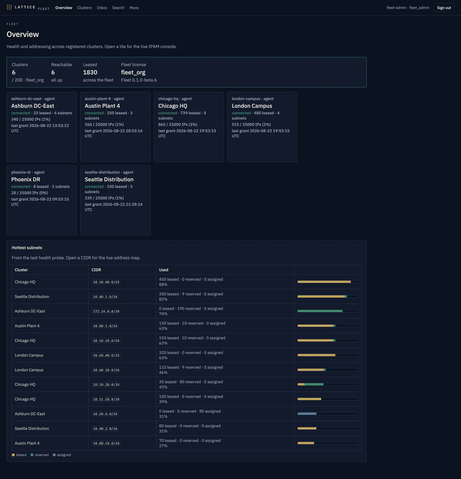
Task: Click '0 leased · 0 reserved · 80 assigned' text
Action: pyautogui.click(x=190, y=411)
